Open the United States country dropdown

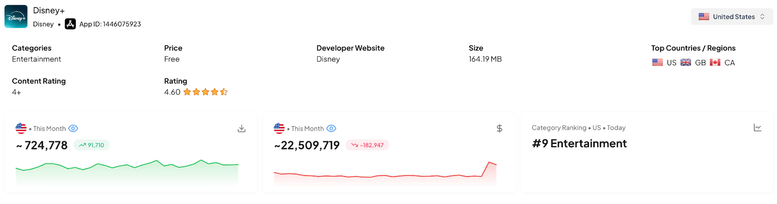point(732,17)
